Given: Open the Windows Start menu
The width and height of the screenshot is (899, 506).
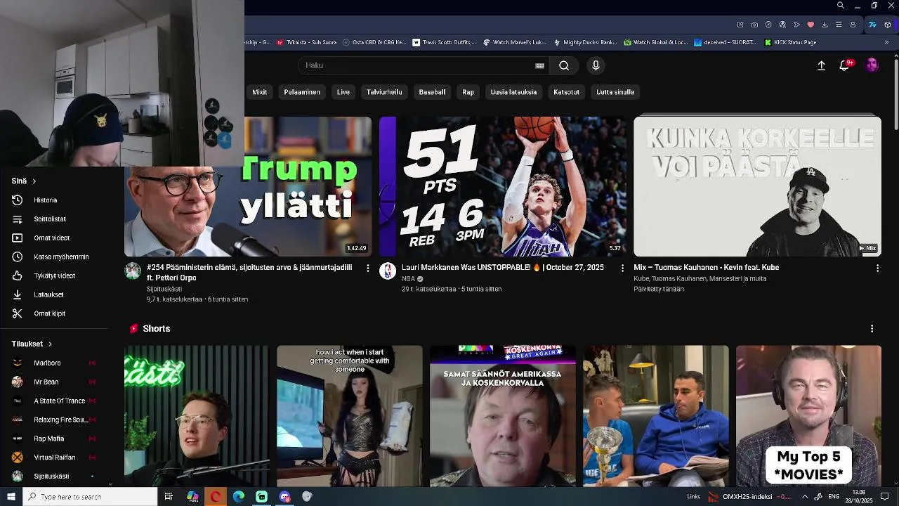Looking at the screenshot, I should (11, 497).
